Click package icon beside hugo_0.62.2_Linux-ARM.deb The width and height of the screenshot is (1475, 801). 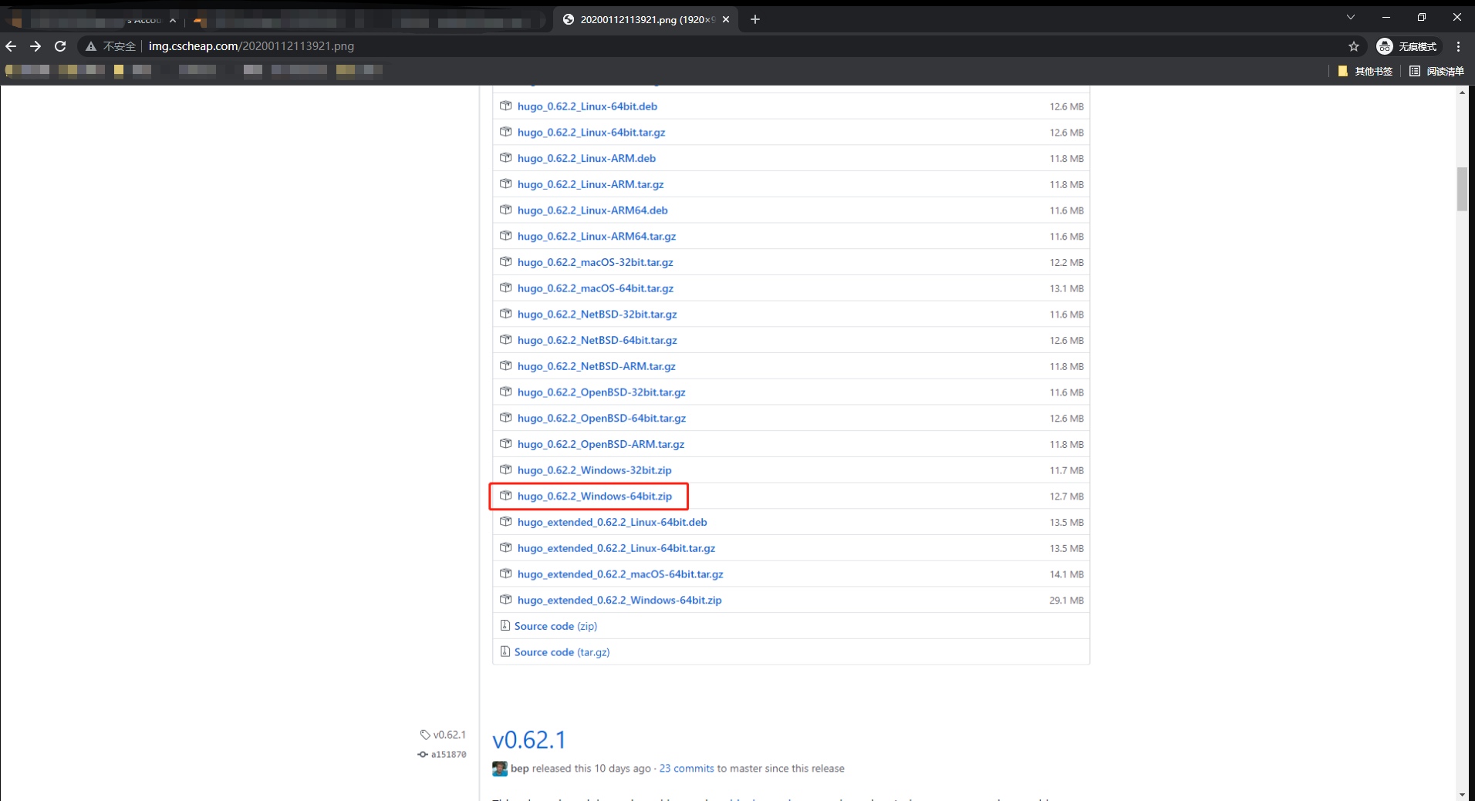click(506, 157)
